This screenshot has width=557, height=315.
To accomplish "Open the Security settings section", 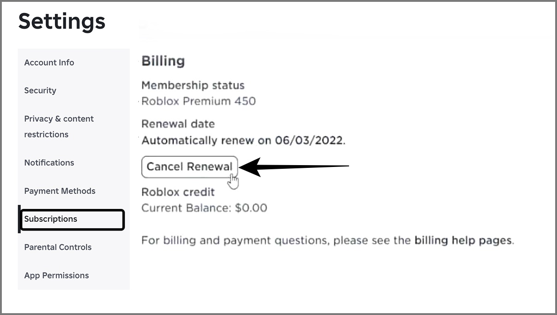I will pos(40,90).
